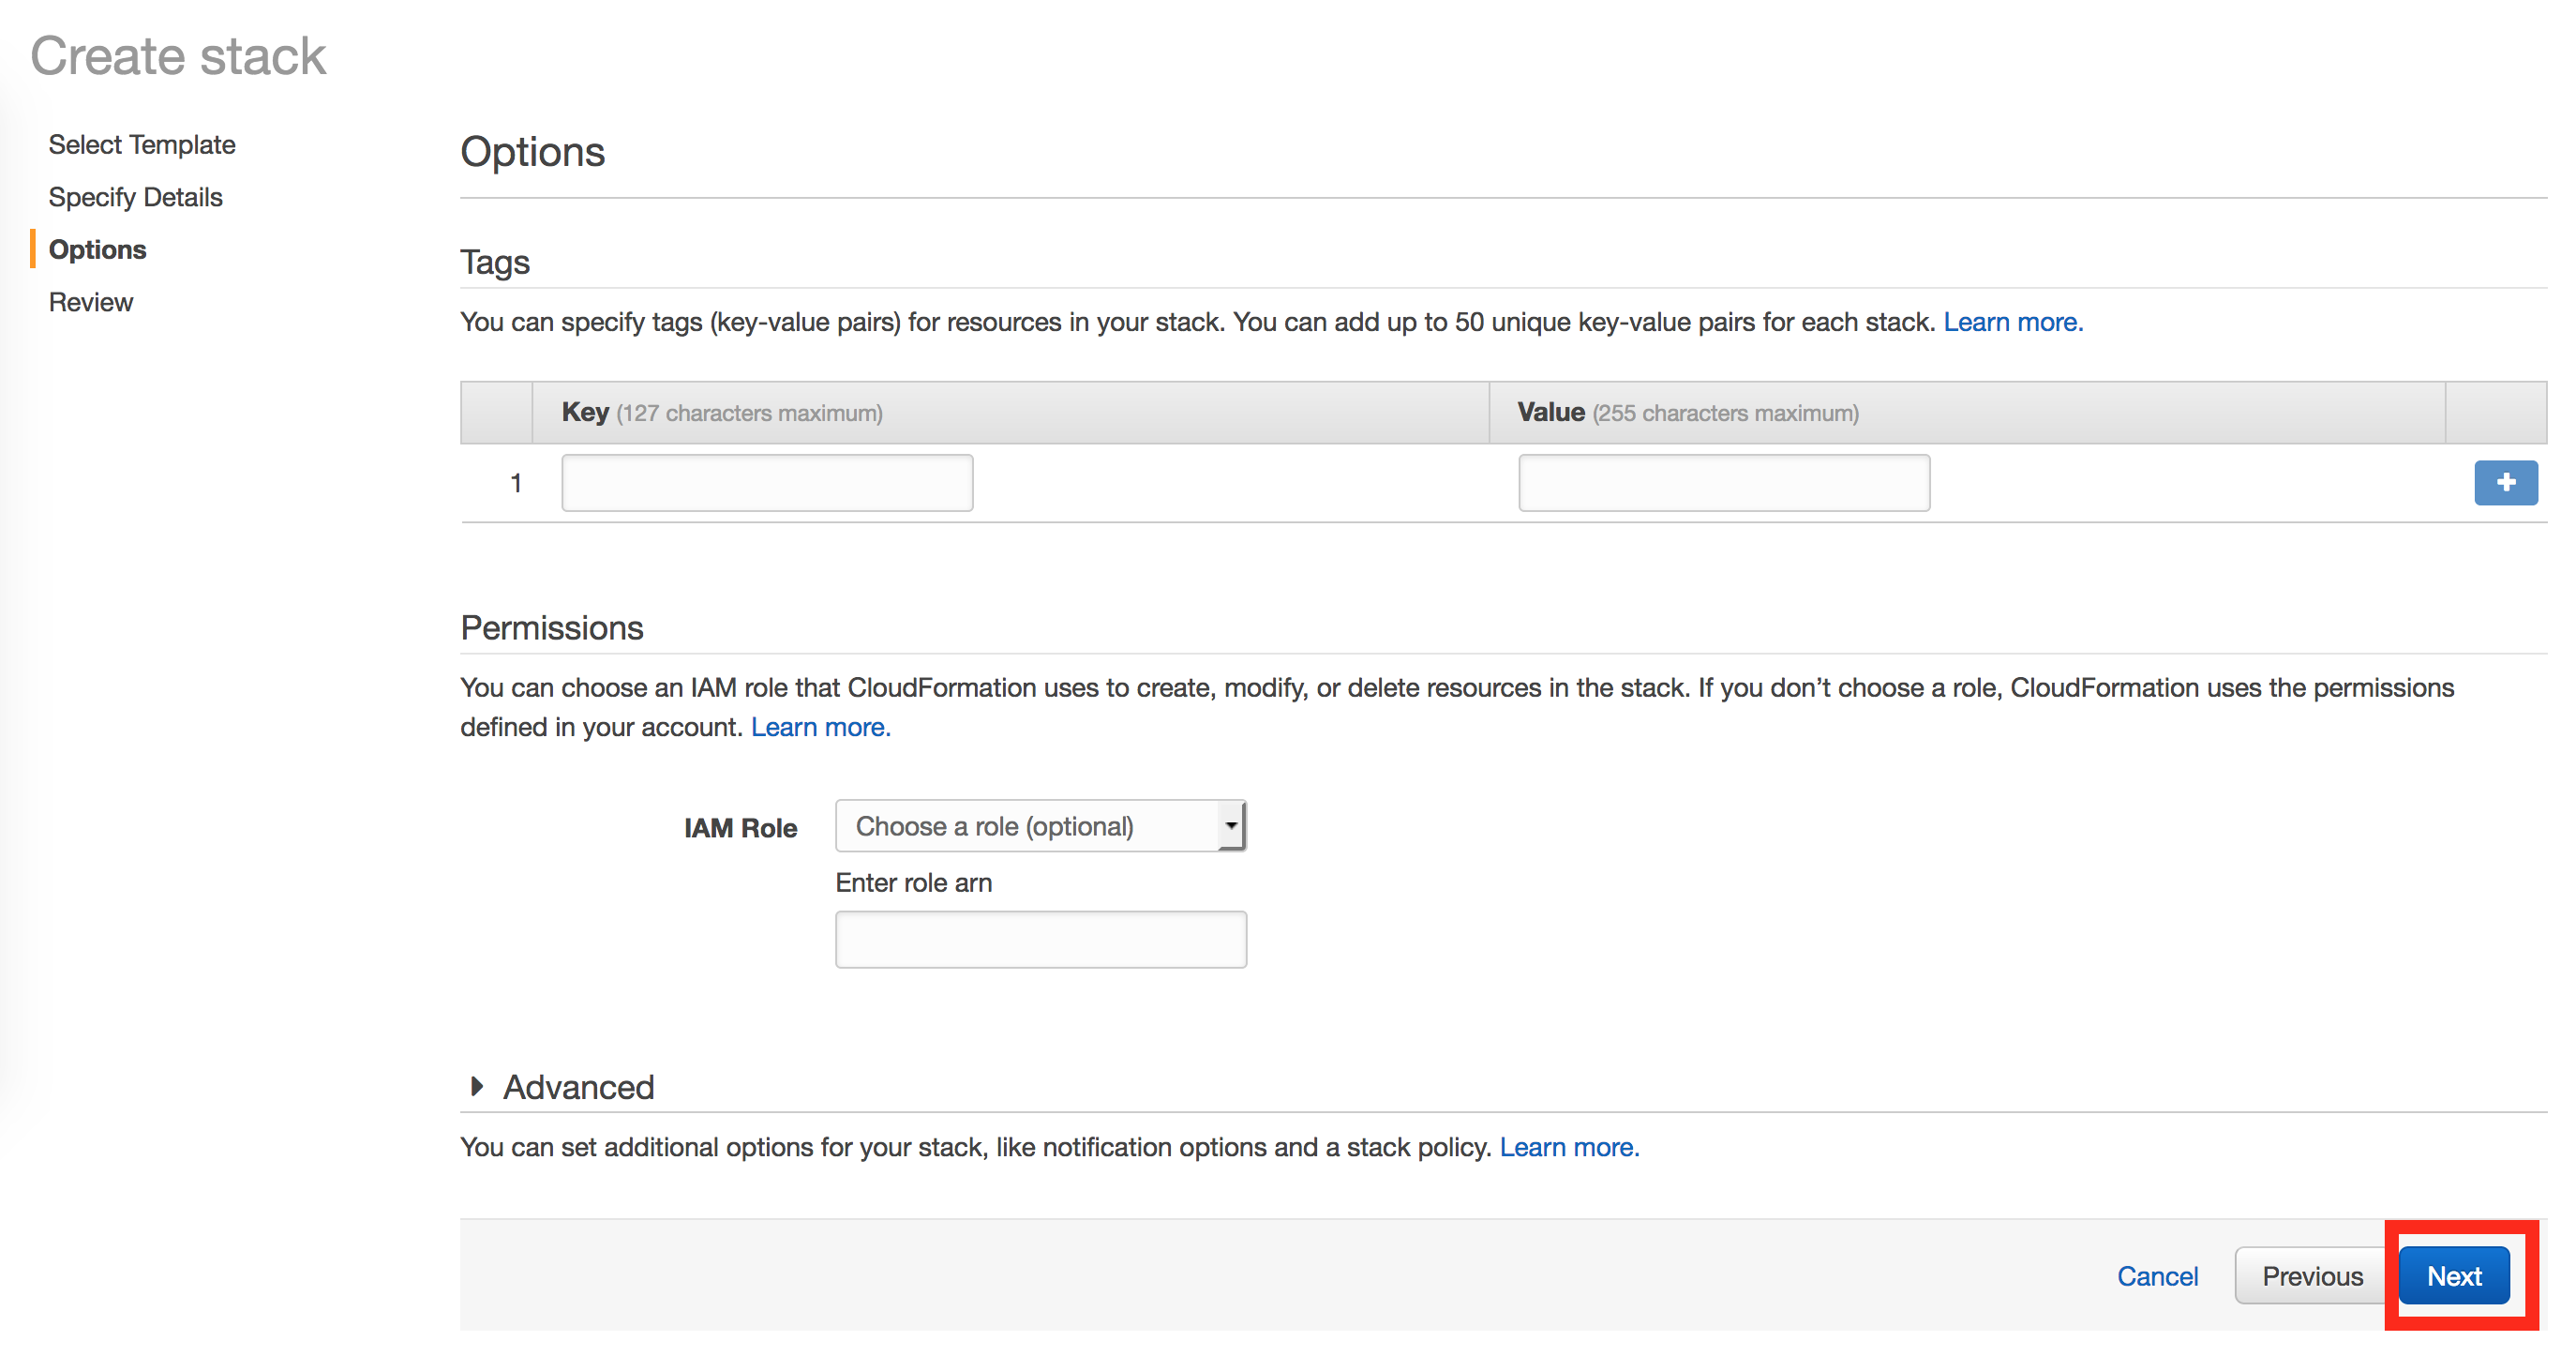
Task: Cancel the stack creation
Action: pos(2157,1275)
